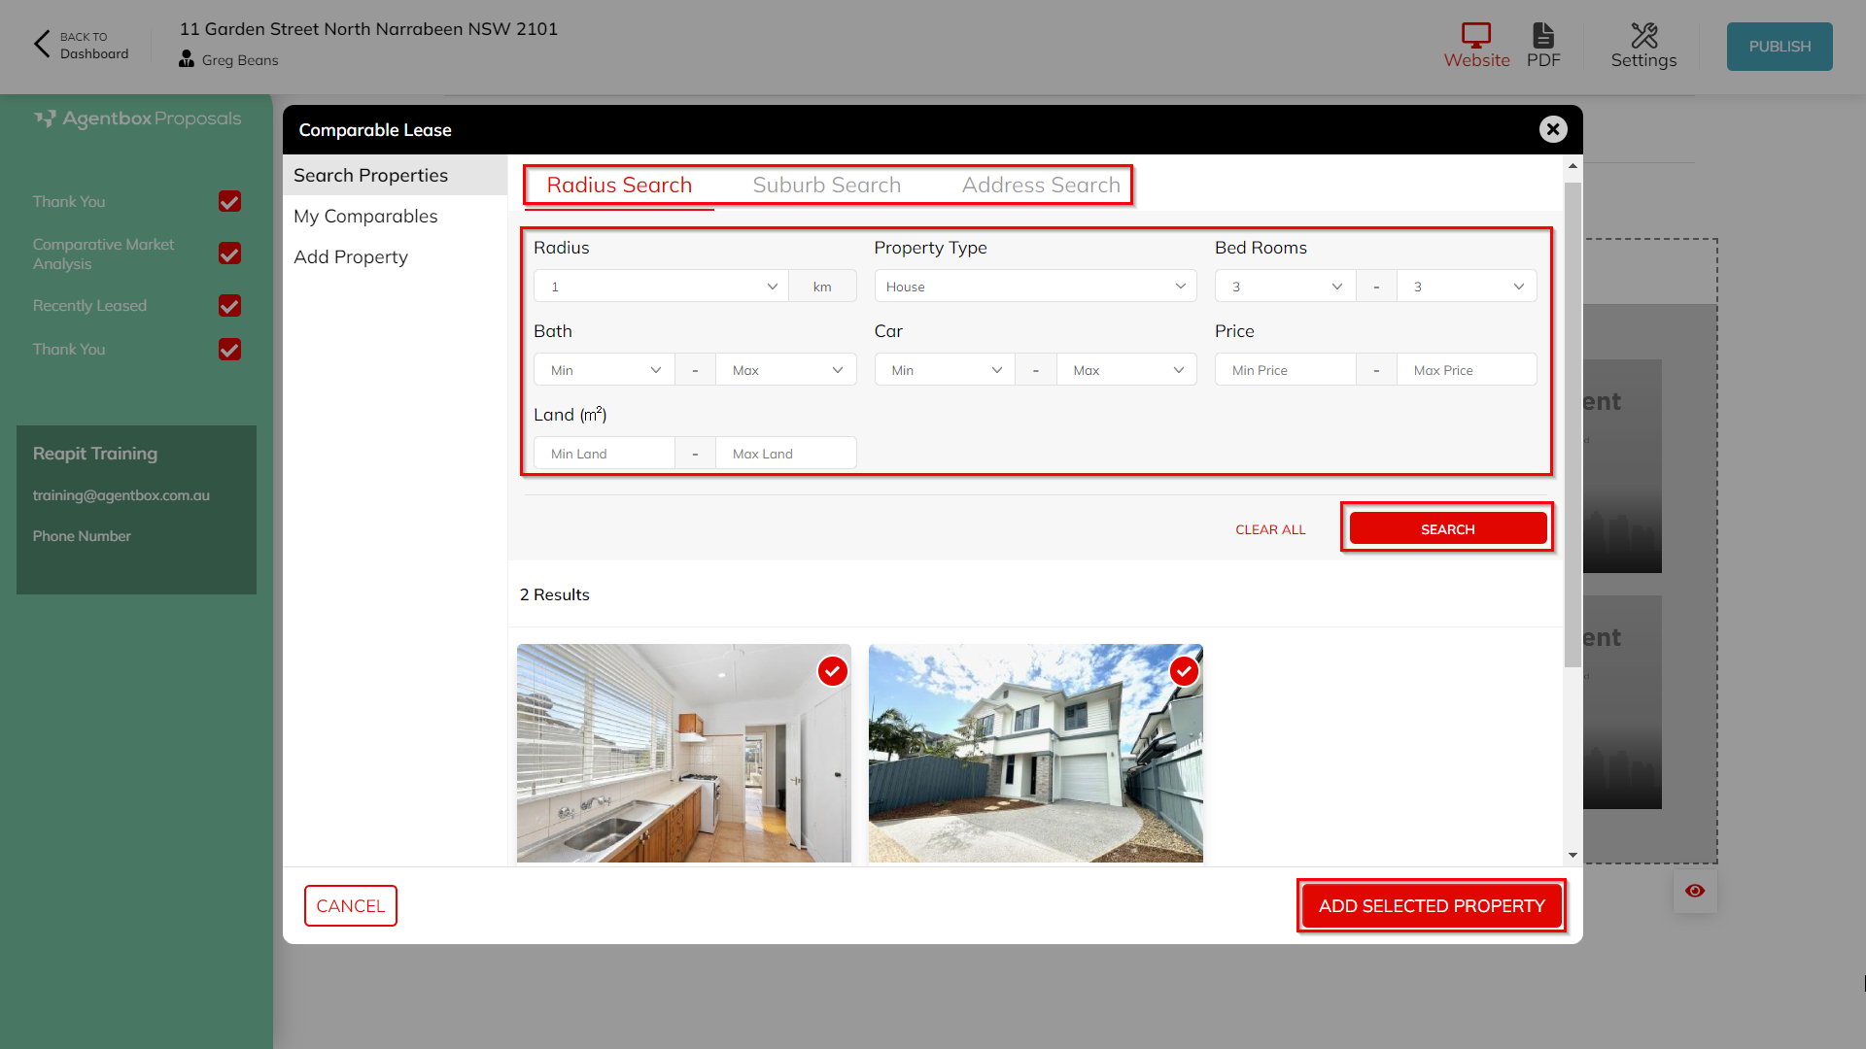The height and width of the screenshot is (1049, 1866).
Task: Uncheck Comparative Market Analysis checkbox
Action: tap(229, 254)
